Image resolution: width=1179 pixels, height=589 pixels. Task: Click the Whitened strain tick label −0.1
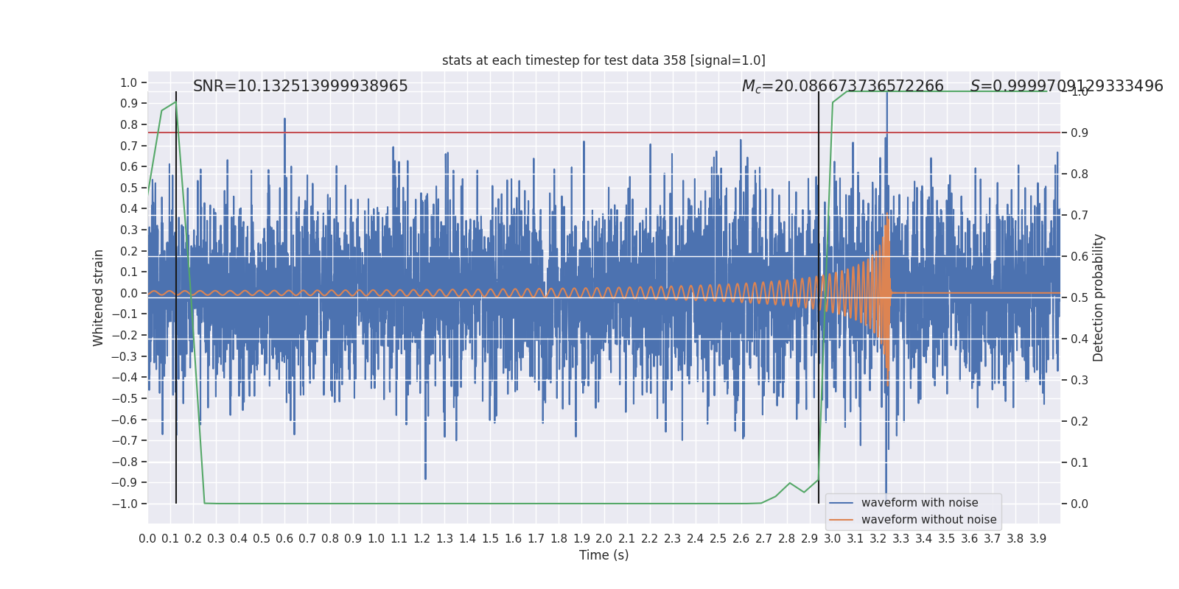click(125, 314)
